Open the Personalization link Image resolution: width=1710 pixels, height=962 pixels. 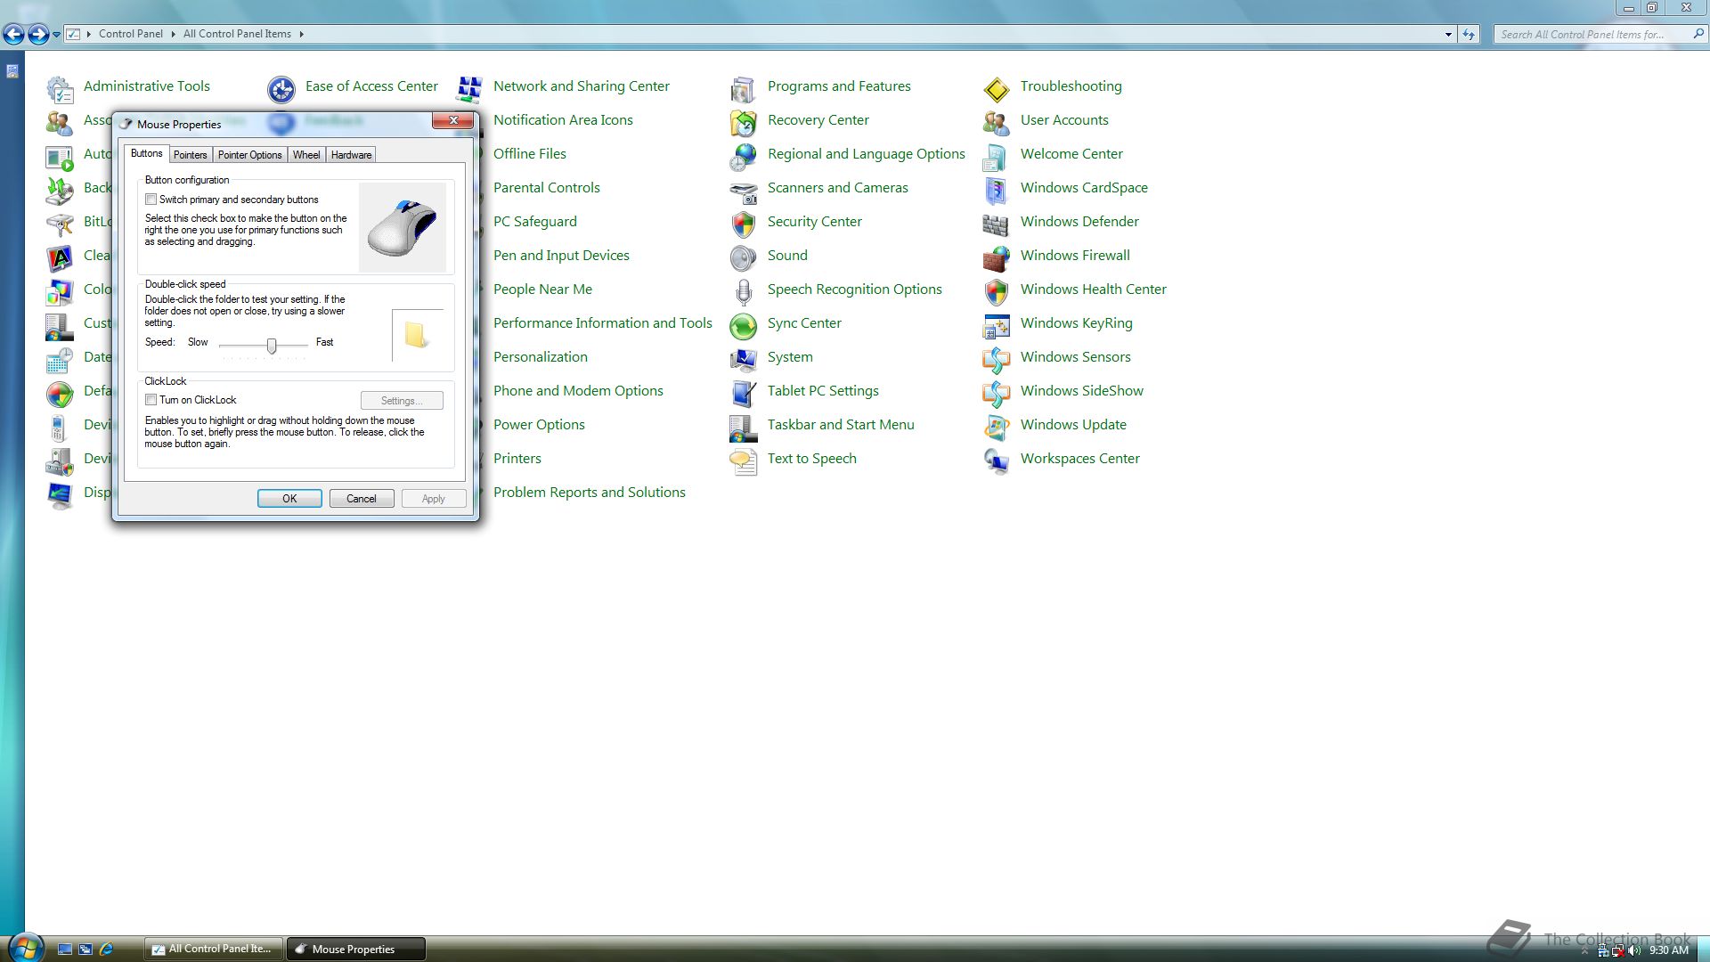541,357
